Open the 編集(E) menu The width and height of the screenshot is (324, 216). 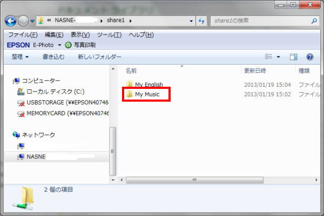coord(54,34)
